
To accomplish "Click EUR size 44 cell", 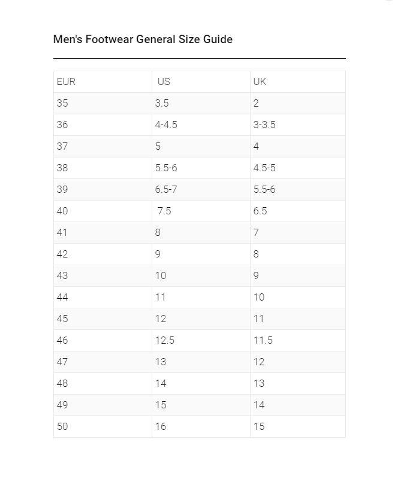I will [62, 298].
